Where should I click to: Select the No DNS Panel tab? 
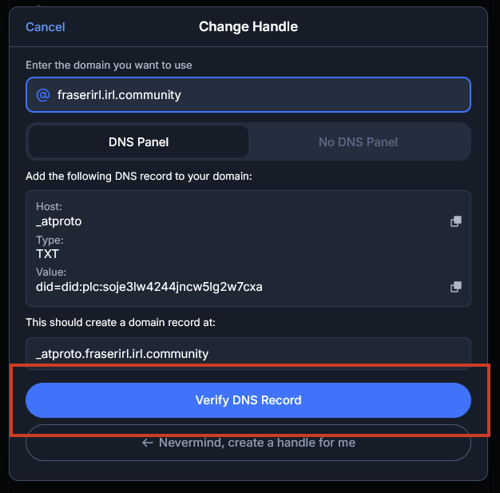pos(358,142)
